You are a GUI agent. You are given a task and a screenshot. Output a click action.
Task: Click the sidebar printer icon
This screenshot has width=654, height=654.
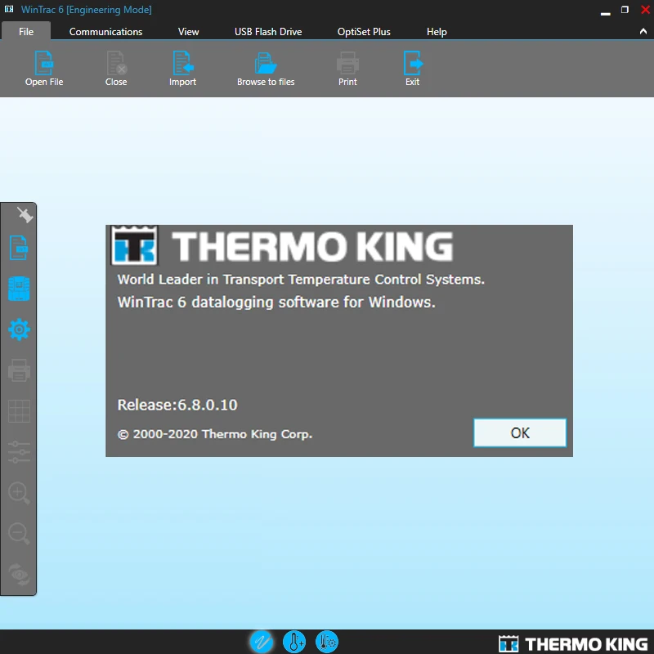19,370
